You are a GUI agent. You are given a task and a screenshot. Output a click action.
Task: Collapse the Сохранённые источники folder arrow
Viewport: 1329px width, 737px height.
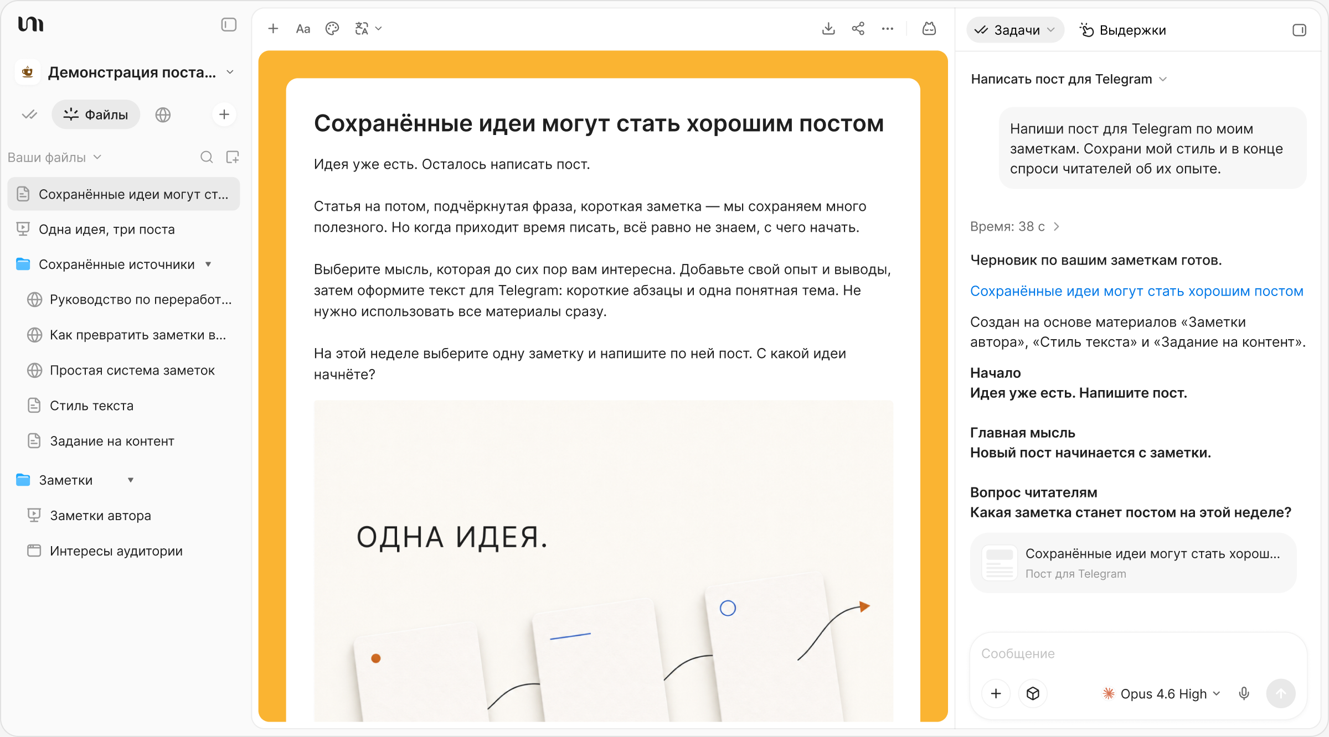(208, 264)
